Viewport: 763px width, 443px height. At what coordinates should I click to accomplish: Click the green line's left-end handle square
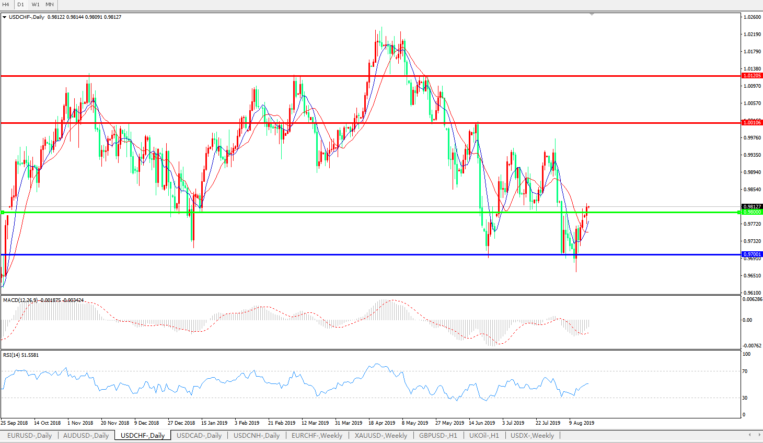tap(3, 212)
